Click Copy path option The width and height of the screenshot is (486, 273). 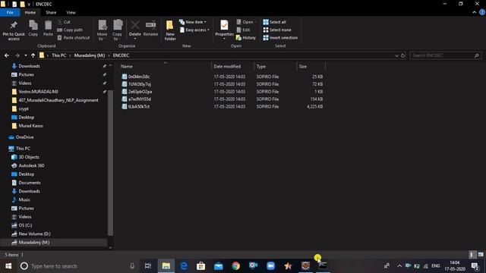[x=70, y=30]
